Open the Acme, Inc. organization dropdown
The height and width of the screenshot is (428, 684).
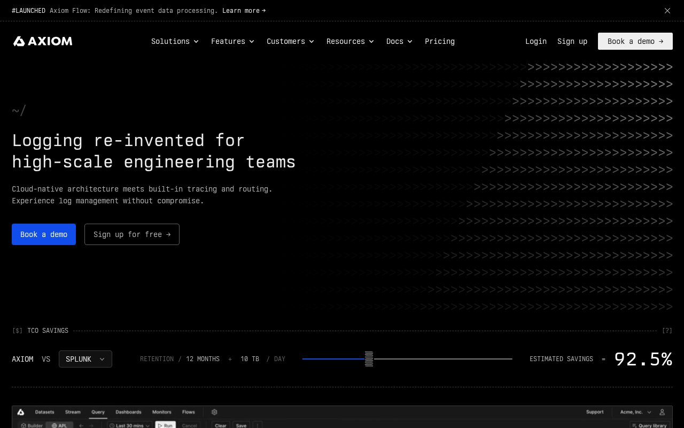pyautogui.click(x=635, y=412)
